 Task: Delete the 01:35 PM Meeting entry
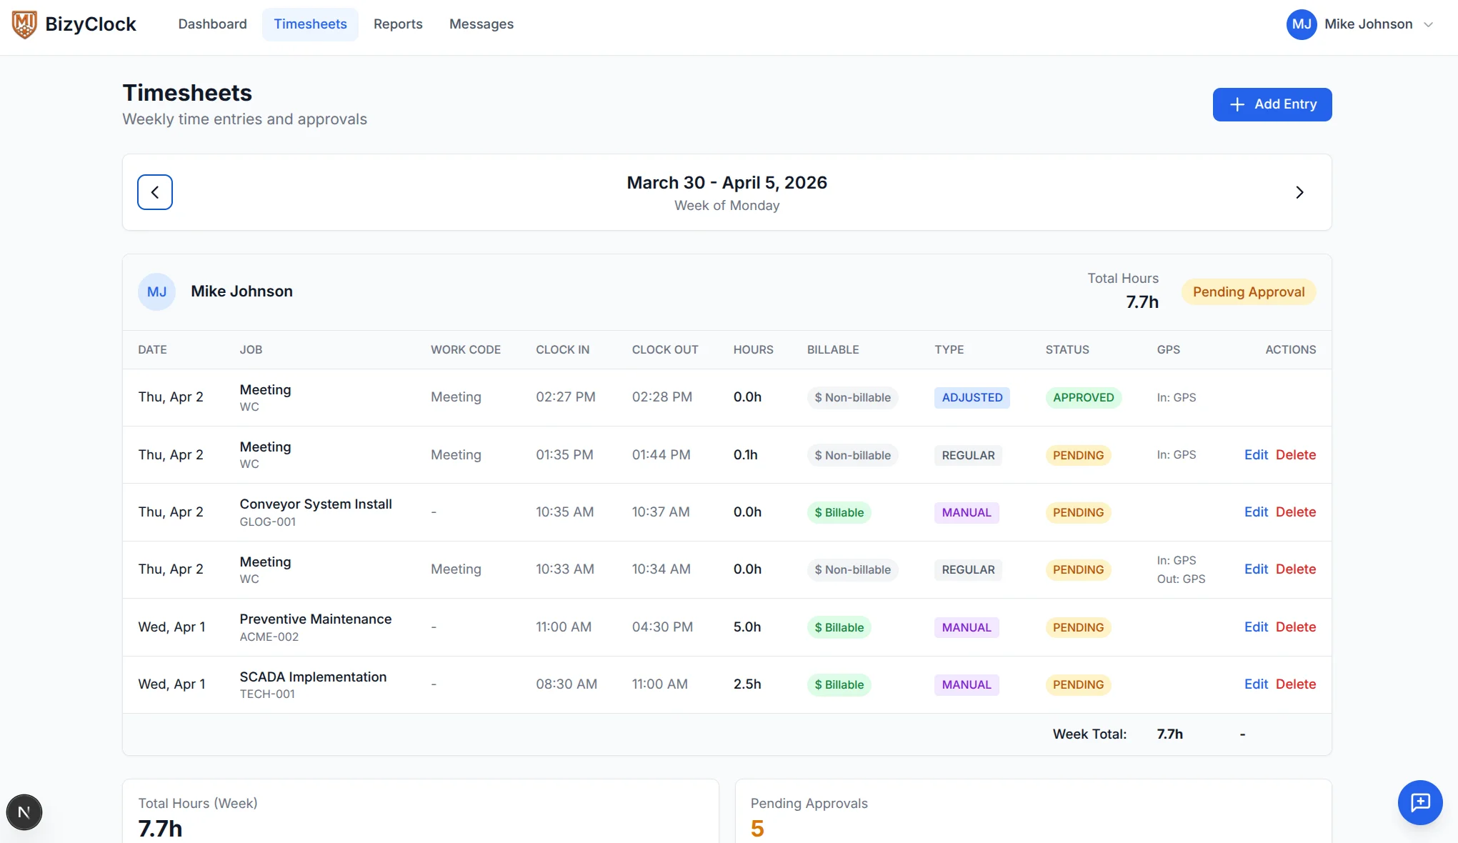coord(1296,454)
